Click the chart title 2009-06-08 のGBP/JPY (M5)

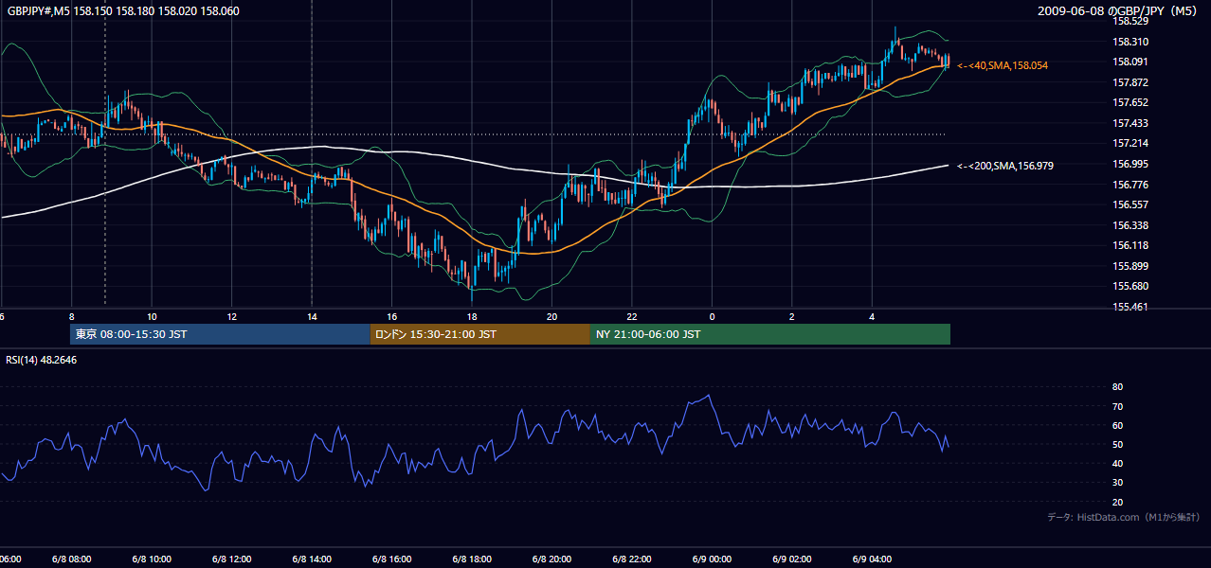click(x=1118, y=10)
